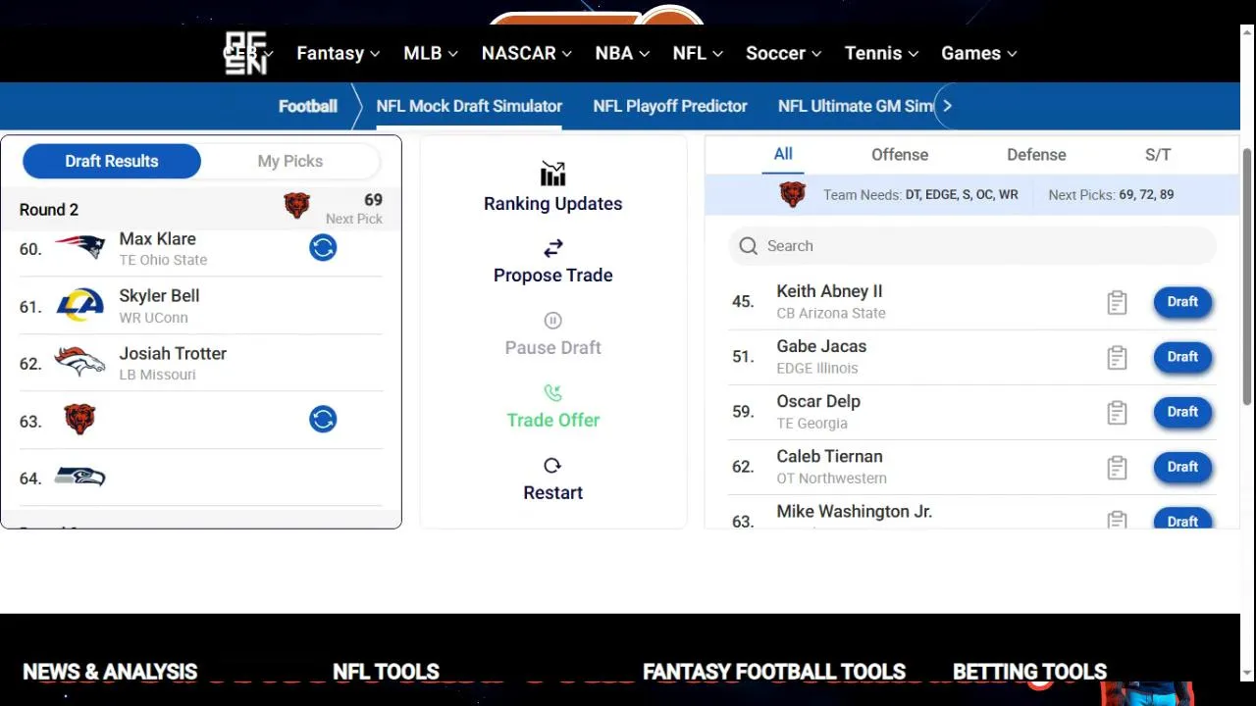
Task: Click Bears logo next to Next Pick
Action: (296, 205)
